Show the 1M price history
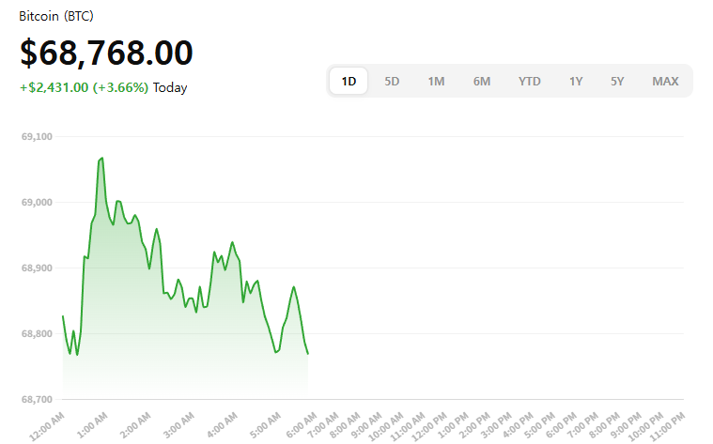The width and height of the screenshot is (713, 444). pyautogui.click(x=436, y=81)
